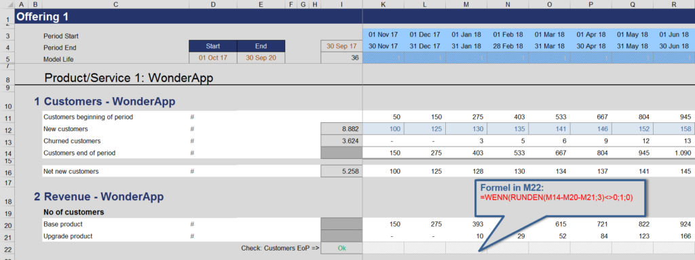Click the End date 30 Sep 20 cell
Image resolution: width=695 pixels, height=260 pixels.
[x=261, y=58]
